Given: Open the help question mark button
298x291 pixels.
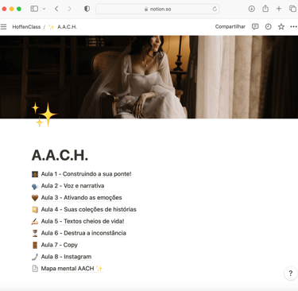Looking at the screenshot, I should coord(291,274).
